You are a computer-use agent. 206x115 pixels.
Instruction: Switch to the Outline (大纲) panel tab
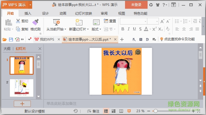(x=7, y=49)
